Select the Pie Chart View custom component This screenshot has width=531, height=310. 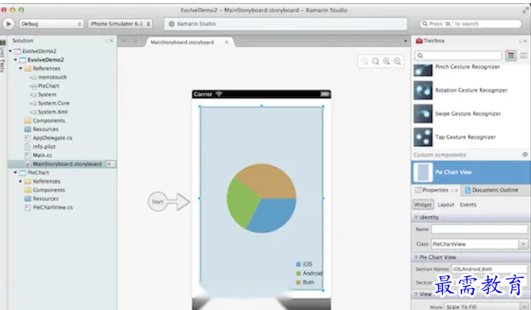click(x=471, y=172)
